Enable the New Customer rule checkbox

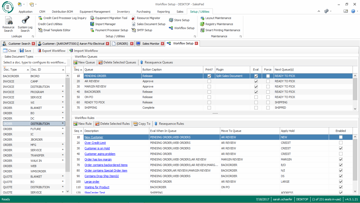[341, 137]
